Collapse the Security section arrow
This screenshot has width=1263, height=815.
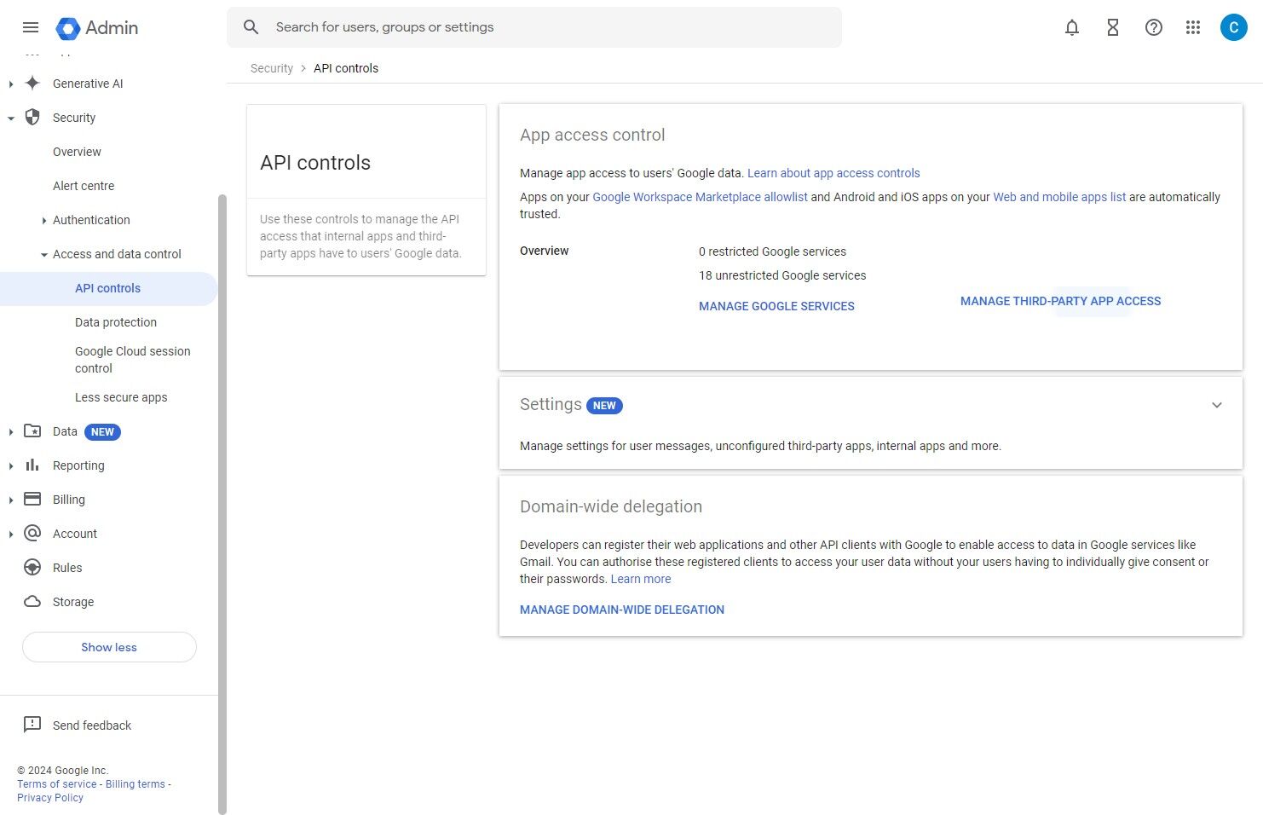[11, 118]
